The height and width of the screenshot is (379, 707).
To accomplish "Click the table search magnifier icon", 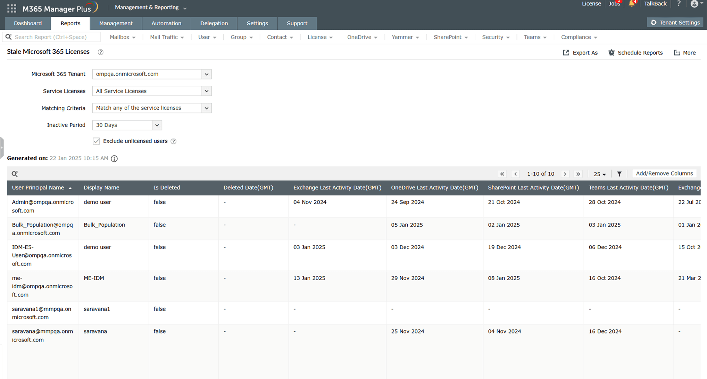I will (15, 174).
